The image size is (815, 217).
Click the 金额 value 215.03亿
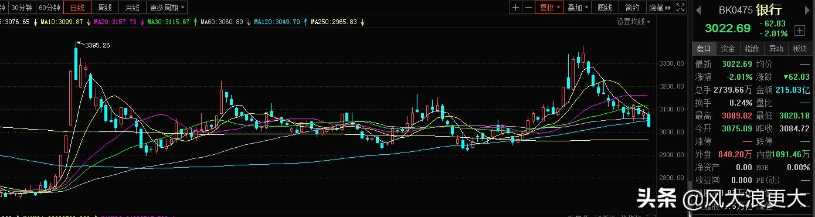coord(792,90)
